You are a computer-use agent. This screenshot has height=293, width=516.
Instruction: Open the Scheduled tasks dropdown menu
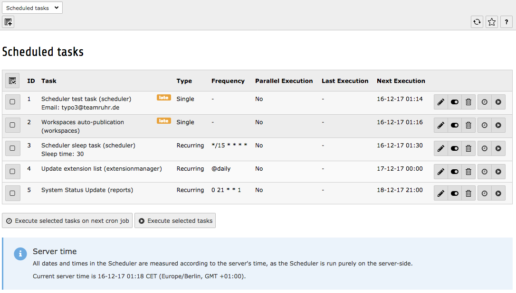[32, 8]
